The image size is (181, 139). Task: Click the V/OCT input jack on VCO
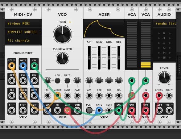(x=57, y=95)
